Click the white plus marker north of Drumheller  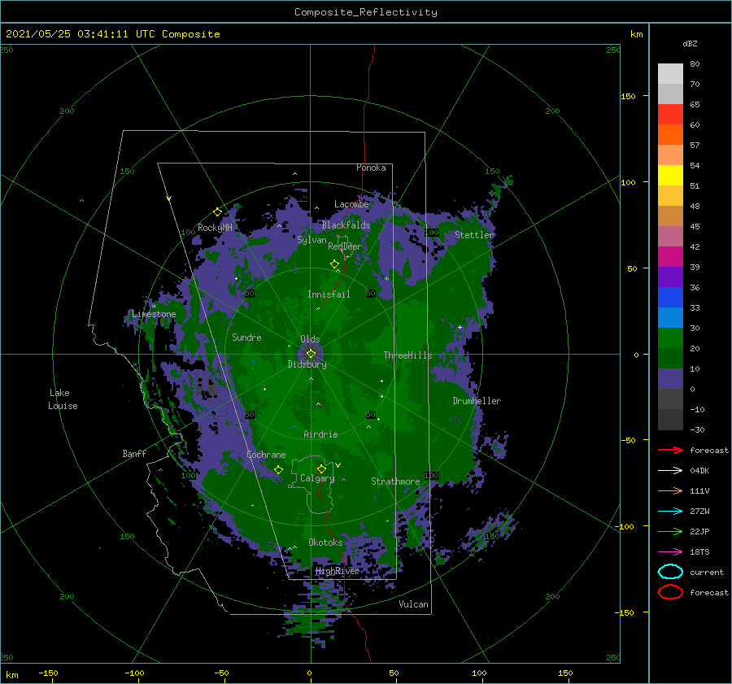click(460, 327)
